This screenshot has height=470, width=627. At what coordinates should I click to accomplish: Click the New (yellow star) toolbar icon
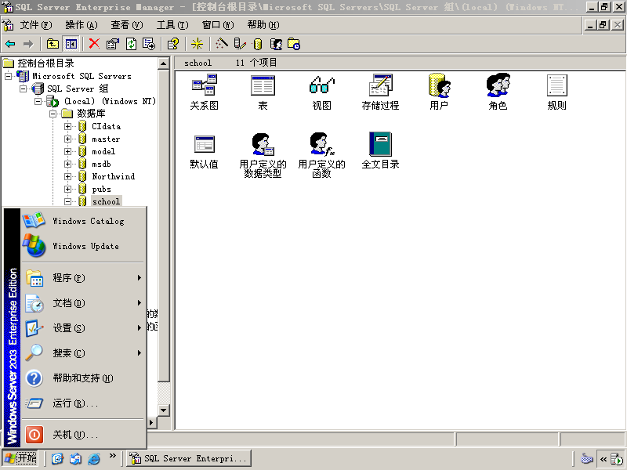(197, 44)
